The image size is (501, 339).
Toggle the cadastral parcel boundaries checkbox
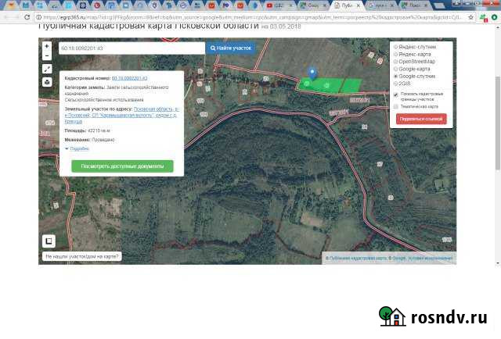coord(396,95)
